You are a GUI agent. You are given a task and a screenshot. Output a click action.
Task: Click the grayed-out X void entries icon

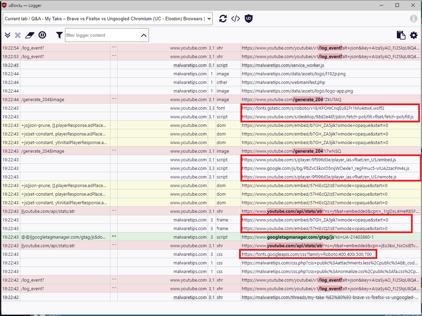18,35
